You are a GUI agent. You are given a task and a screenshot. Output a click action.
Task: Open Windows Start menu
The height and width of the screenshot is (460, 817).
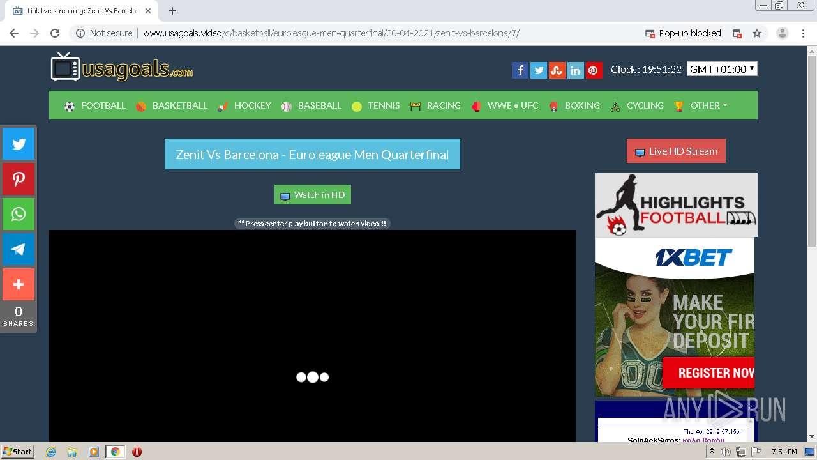click(x=17, y=451)
